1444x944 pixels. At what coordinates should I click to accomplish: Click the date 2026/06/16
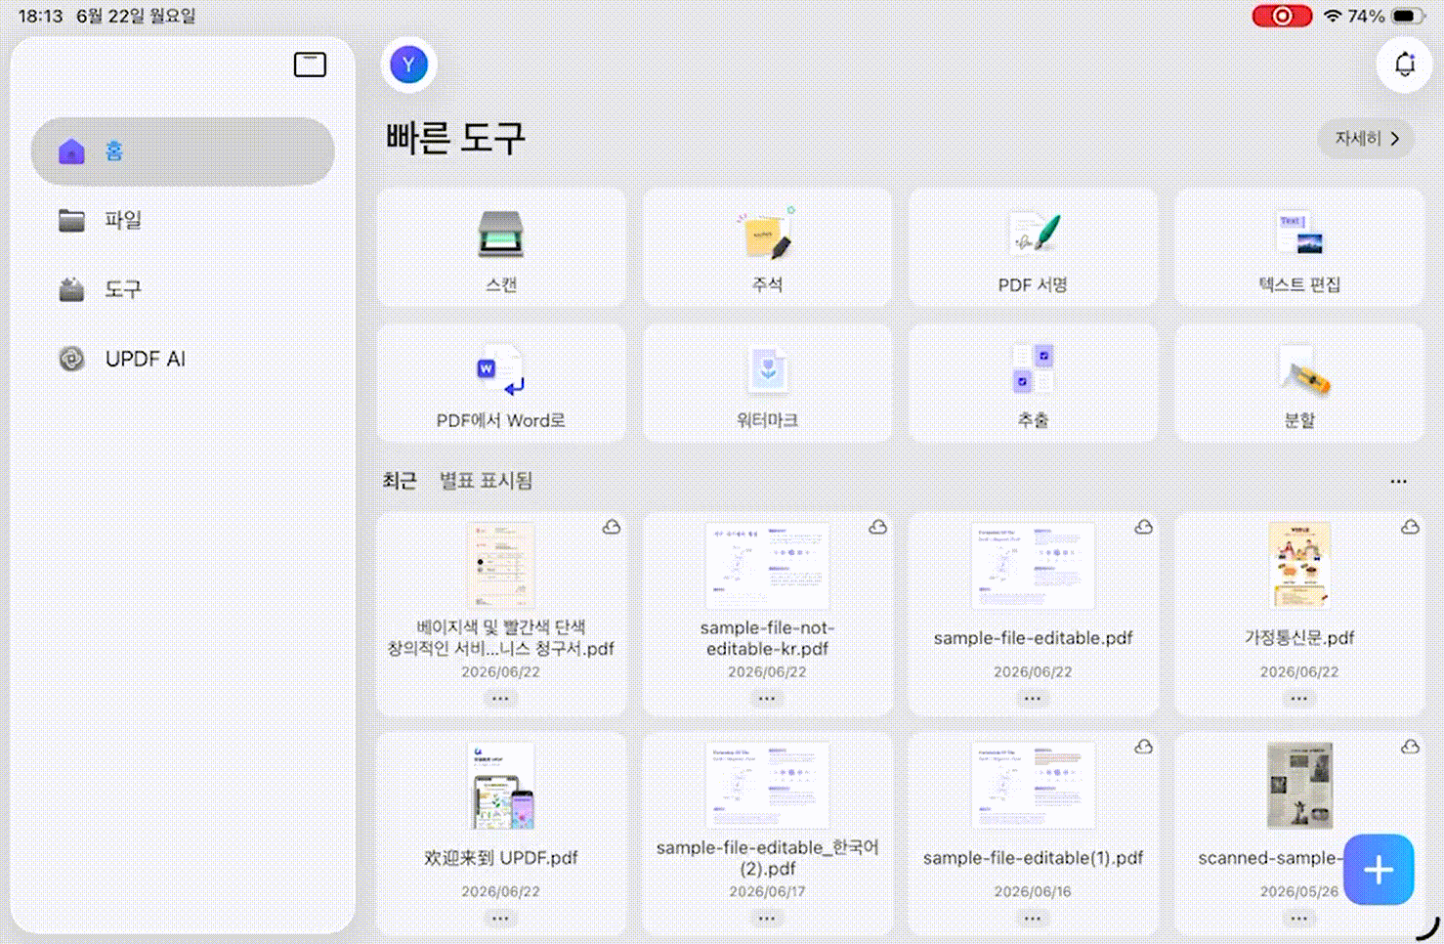click(1033, 891)
